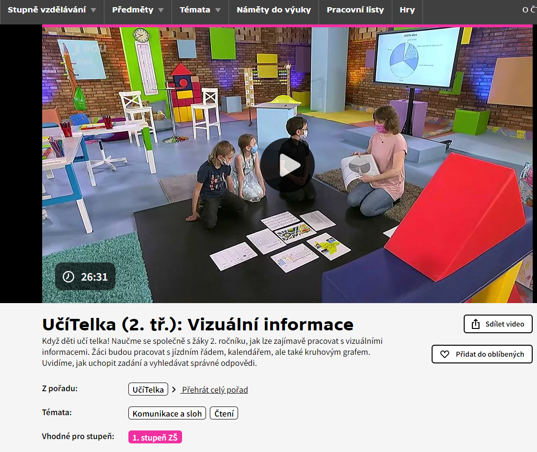
Task: Switch to the Pracovní listy section
Action: (355, 9)
